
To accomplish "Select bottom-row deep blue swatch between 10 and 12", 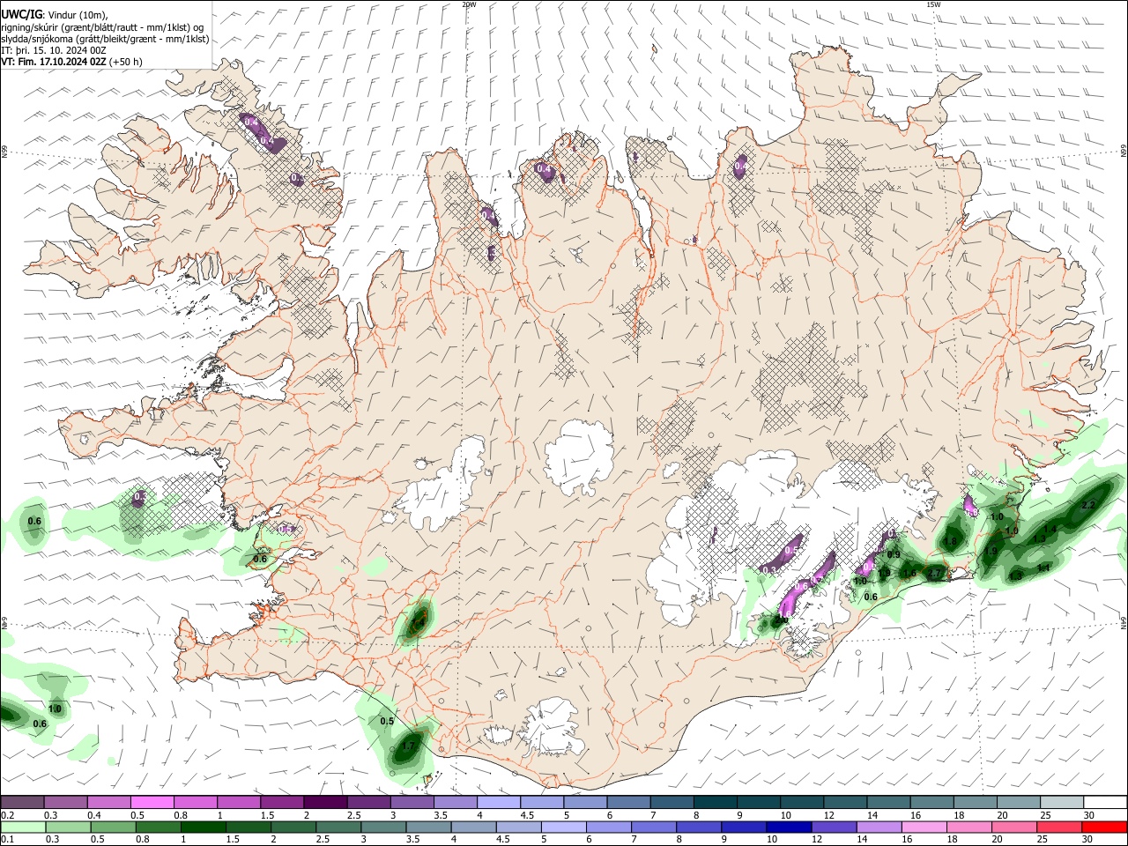I will point(788,827).
